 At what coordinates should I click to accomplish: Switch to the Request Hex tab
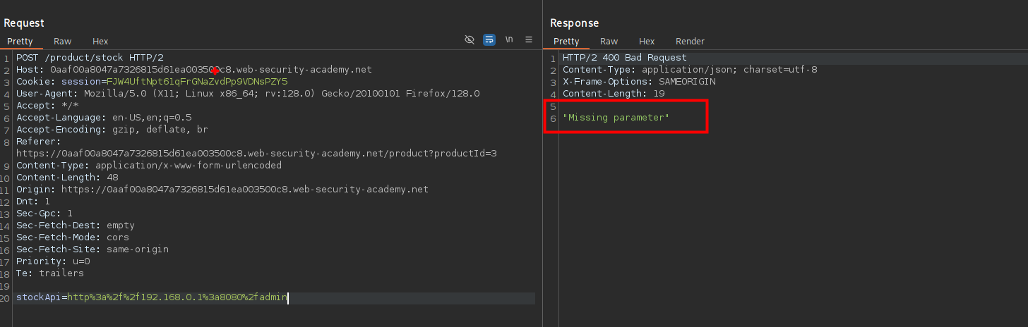(100, 42)
